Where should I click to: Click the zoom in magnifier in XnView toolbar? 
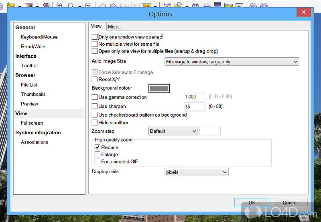pyautogui.click(x=59, y=5)
